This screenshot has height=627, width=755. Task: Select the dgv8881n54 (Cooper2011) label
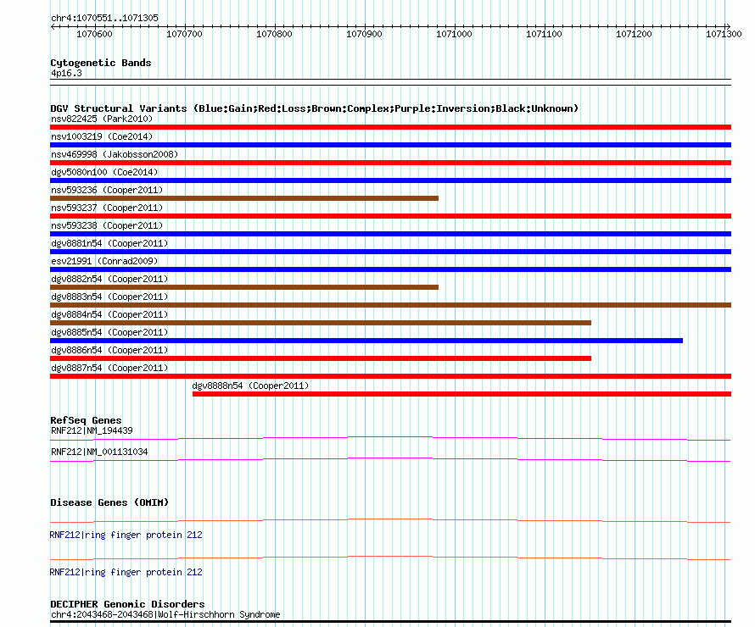pos(109,243)
